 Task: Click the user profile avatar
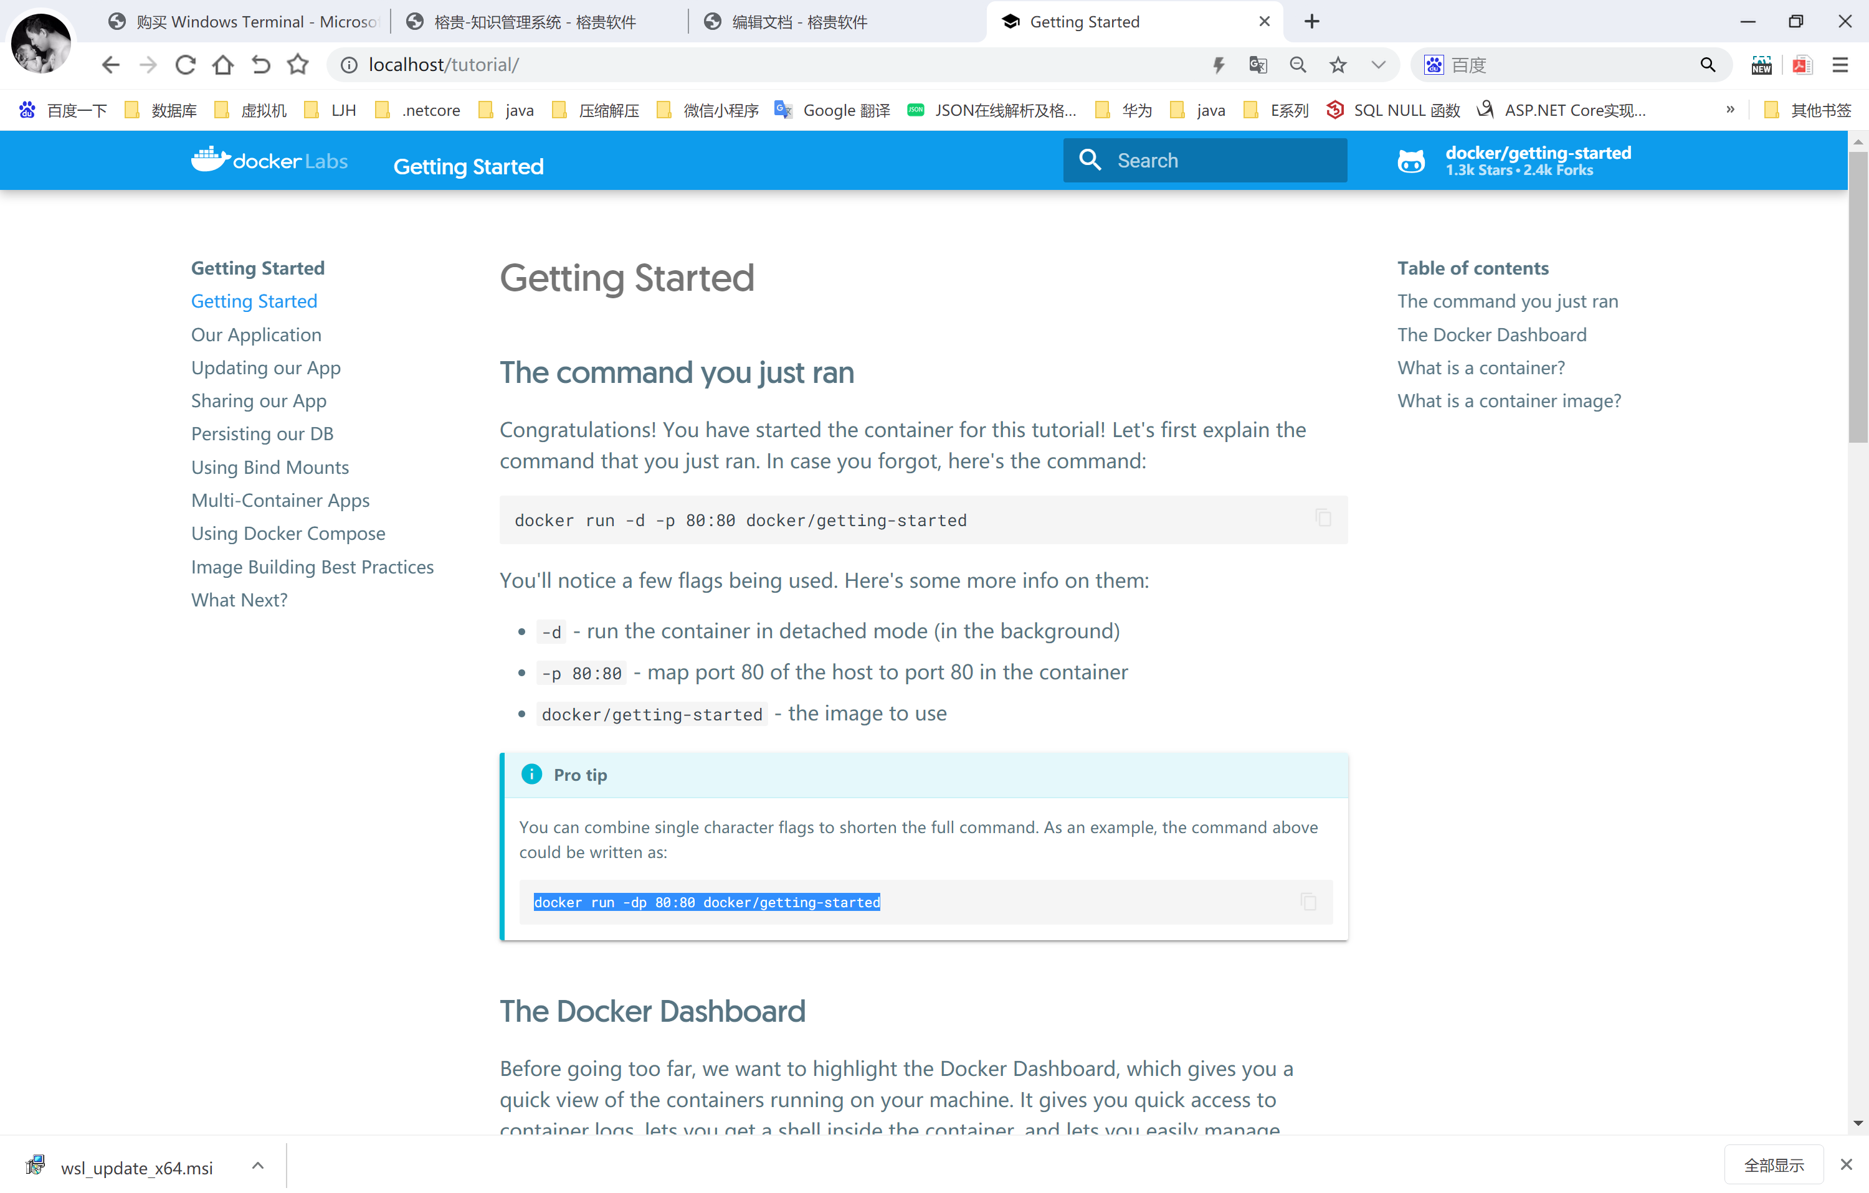41,43
